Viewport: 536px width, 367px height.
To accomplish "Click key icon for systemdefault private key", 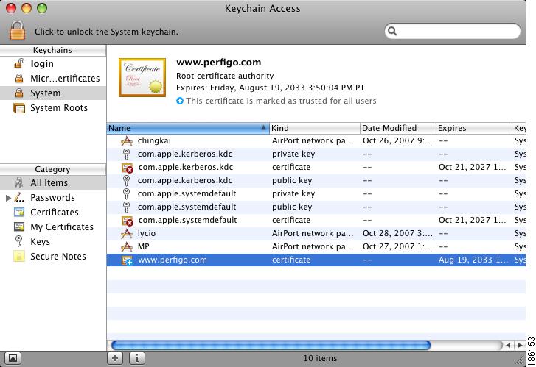I will coord(127,194).
